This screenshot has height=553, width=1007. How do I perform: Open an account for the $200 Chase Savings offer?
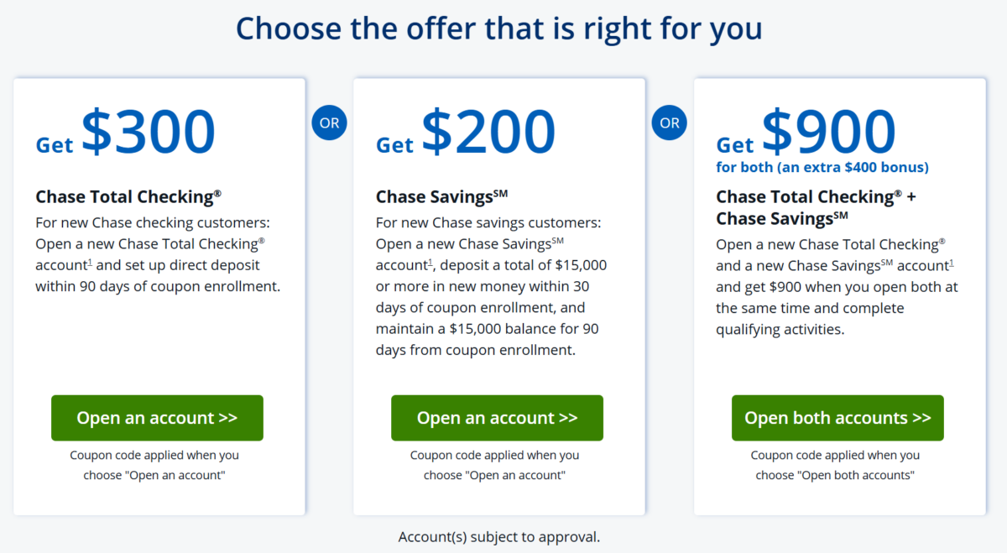497,418
